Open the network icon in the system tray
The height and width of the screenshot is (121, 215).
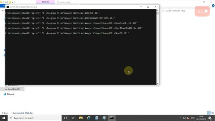point(184,118)
